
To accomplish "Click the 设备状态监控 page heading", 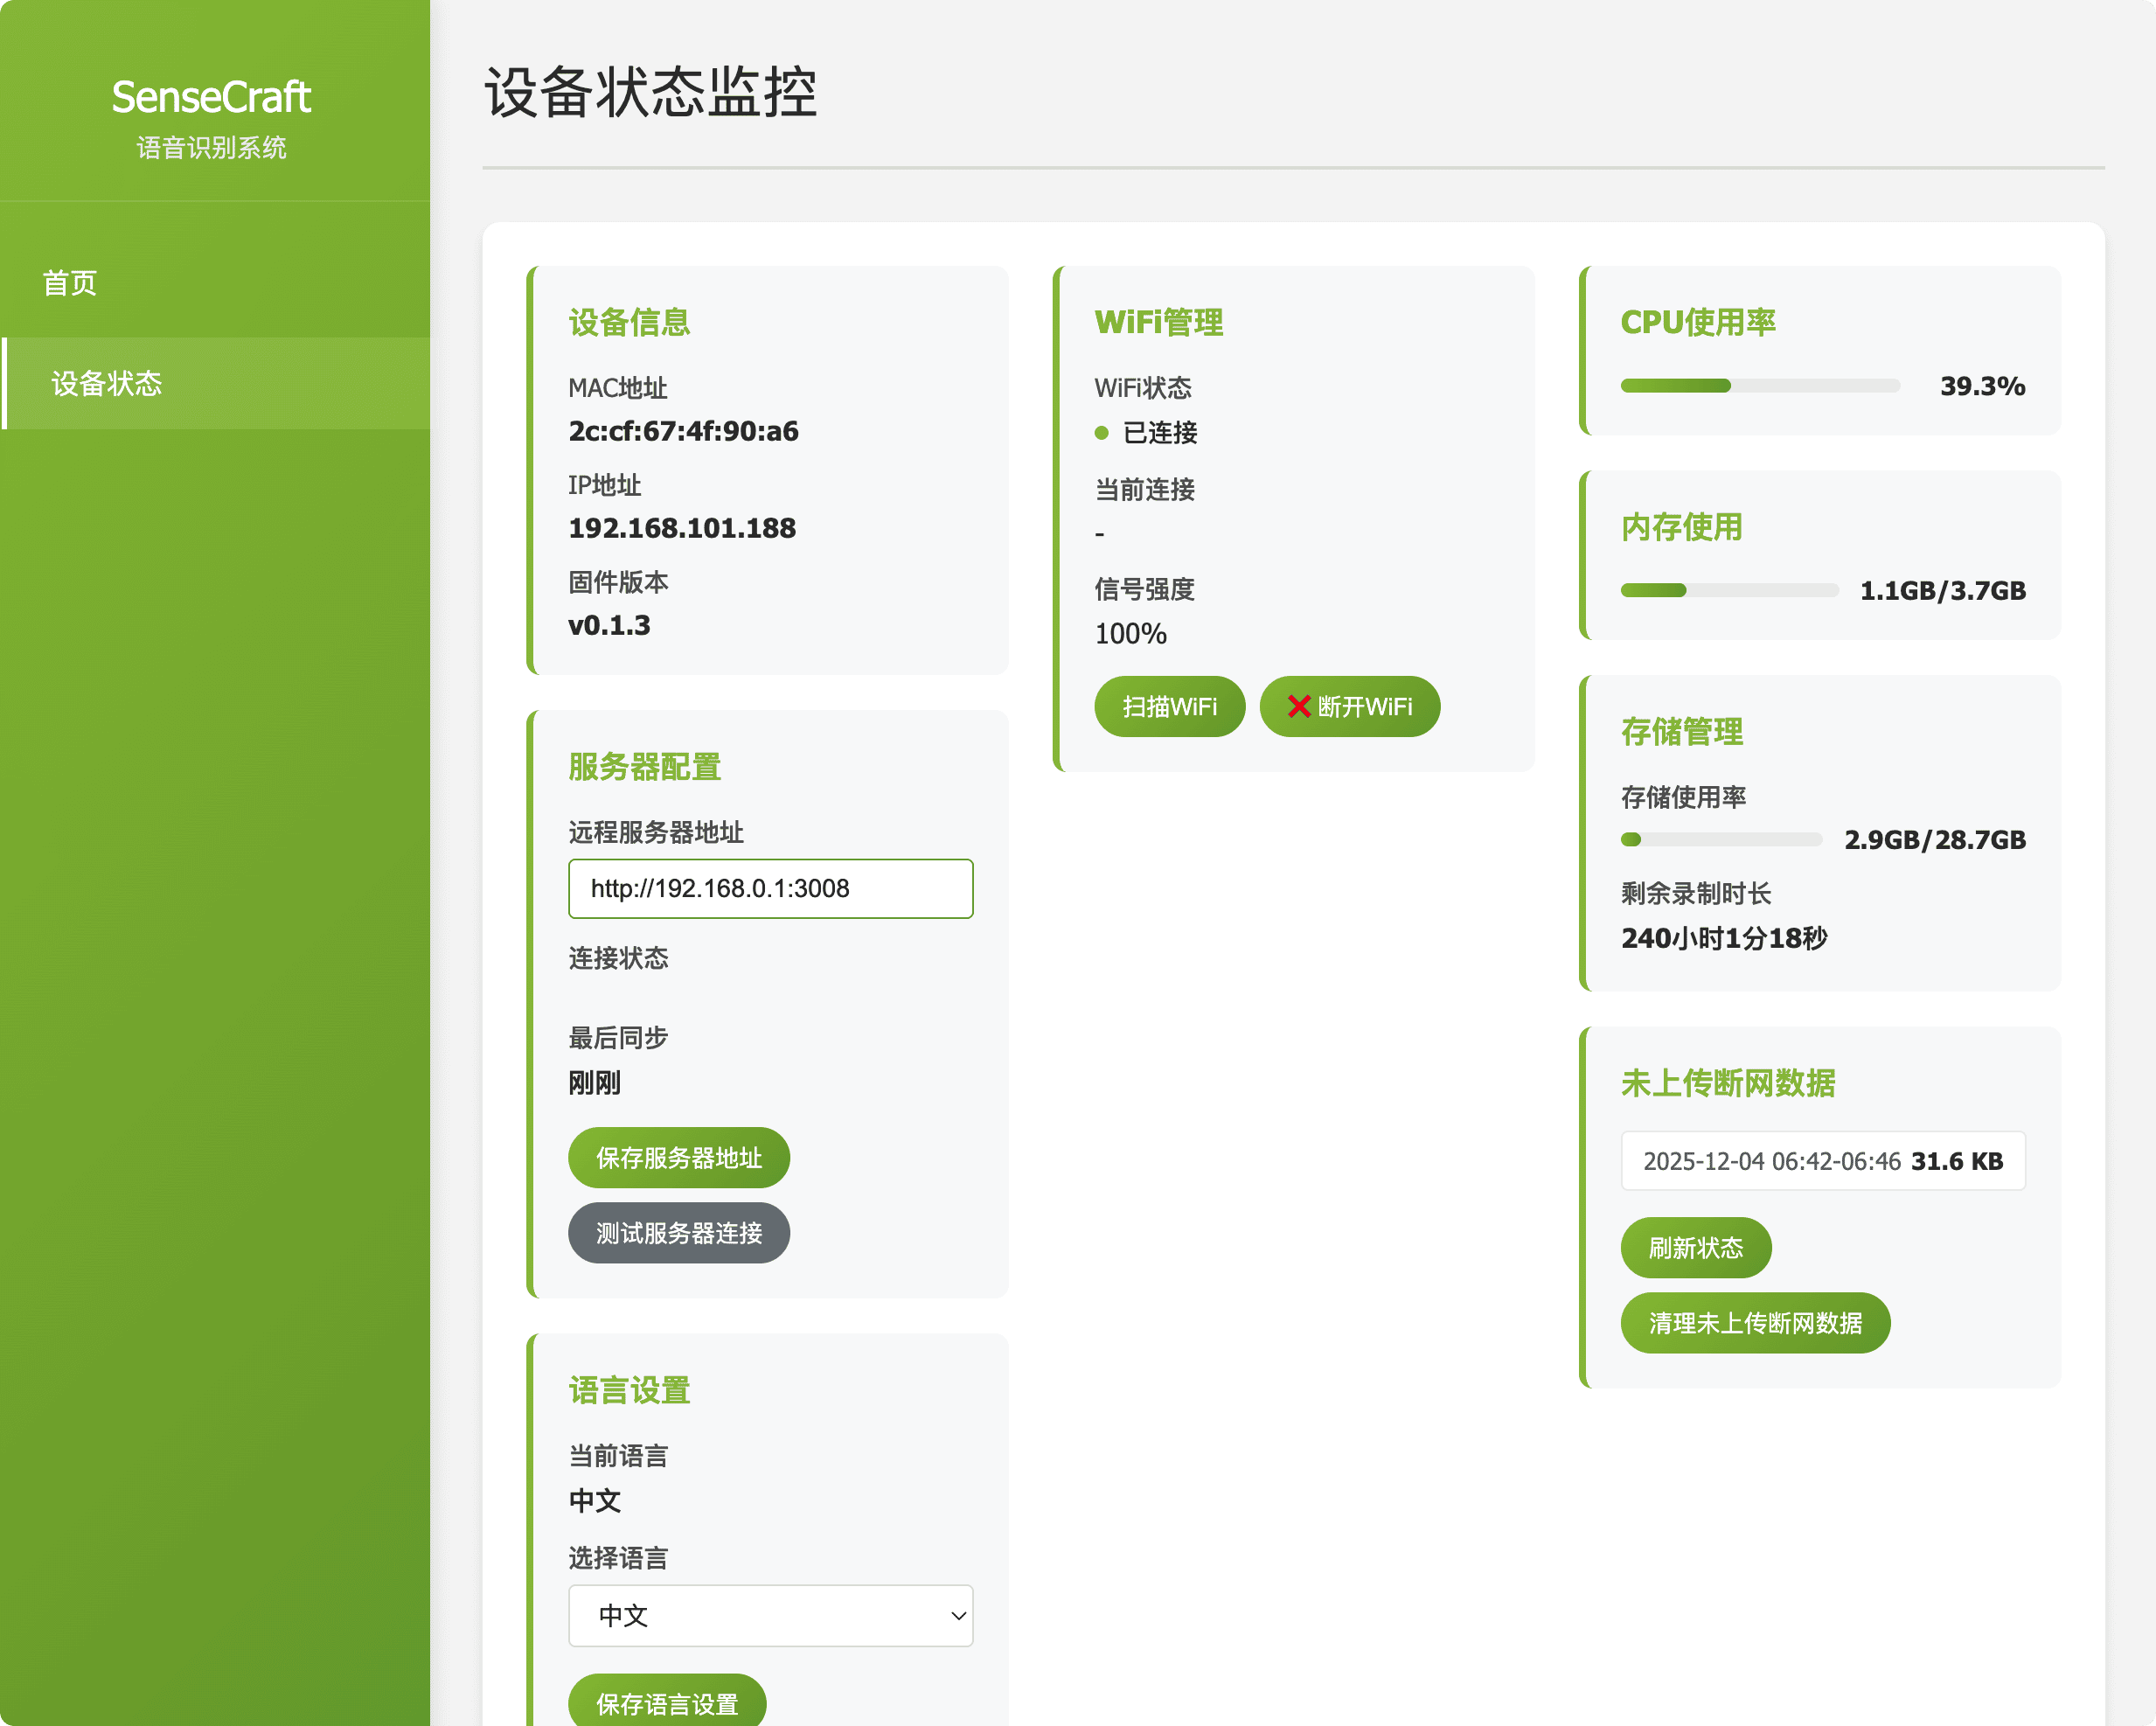I will [x=650, y=92].
